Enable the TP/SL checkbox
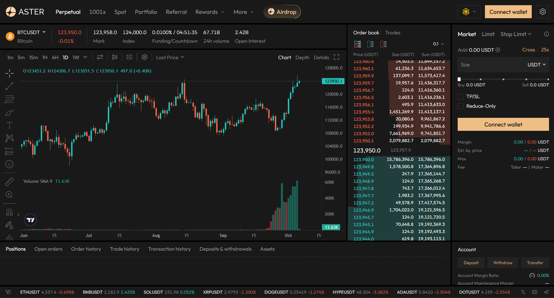Image resolution: width=554 pixels, height=298 pixels. point(461,97)
